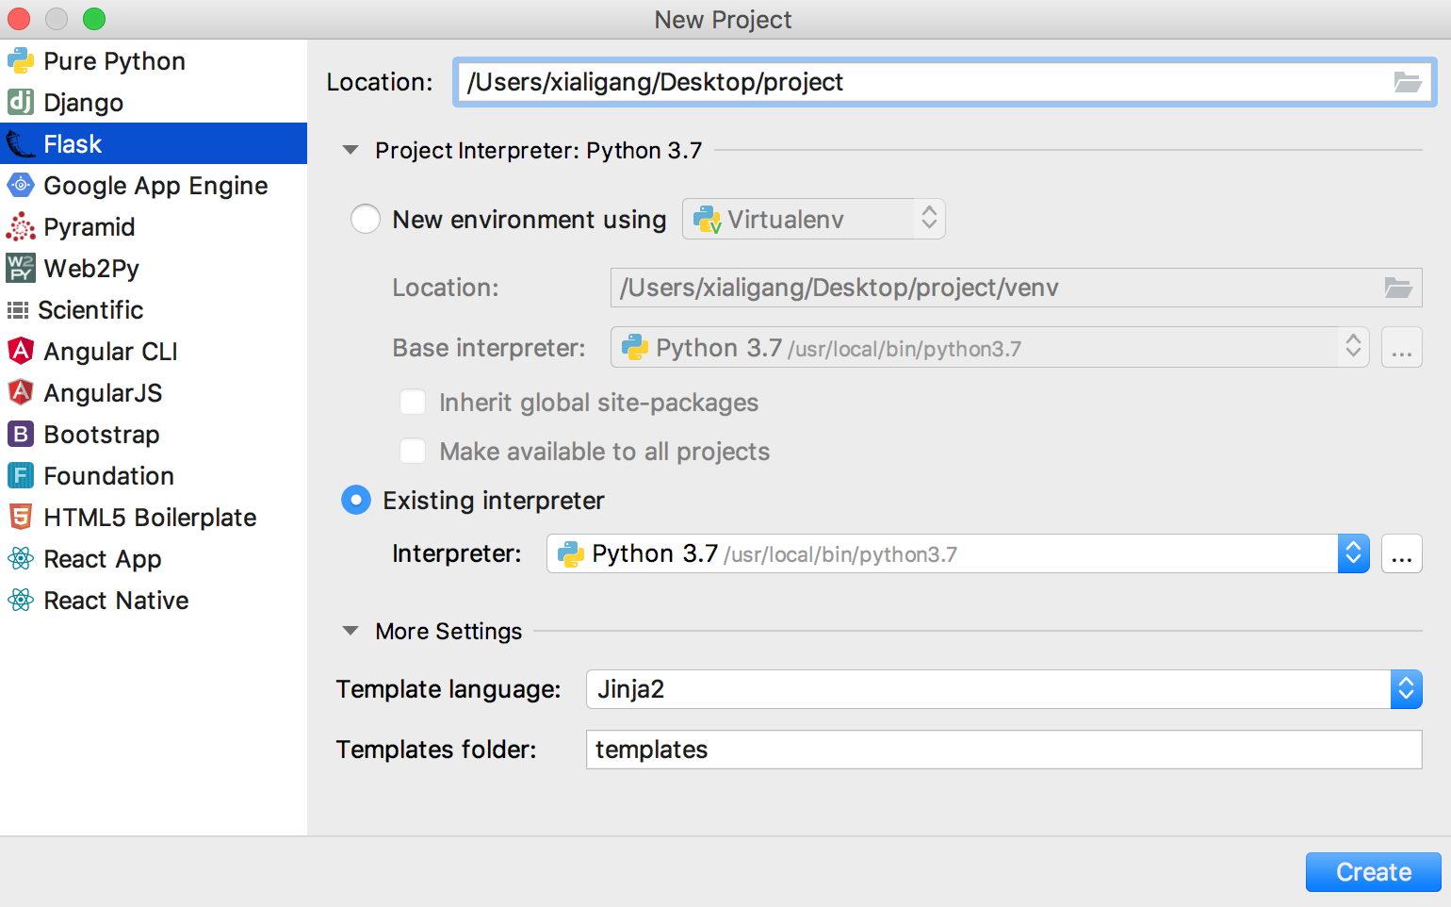Click the Create button
Screen dimensions: 1451x907
1373,872
